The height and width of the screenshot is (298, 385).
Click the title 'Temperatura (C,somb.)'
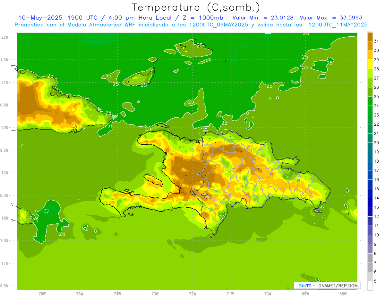tap(196, 7)
